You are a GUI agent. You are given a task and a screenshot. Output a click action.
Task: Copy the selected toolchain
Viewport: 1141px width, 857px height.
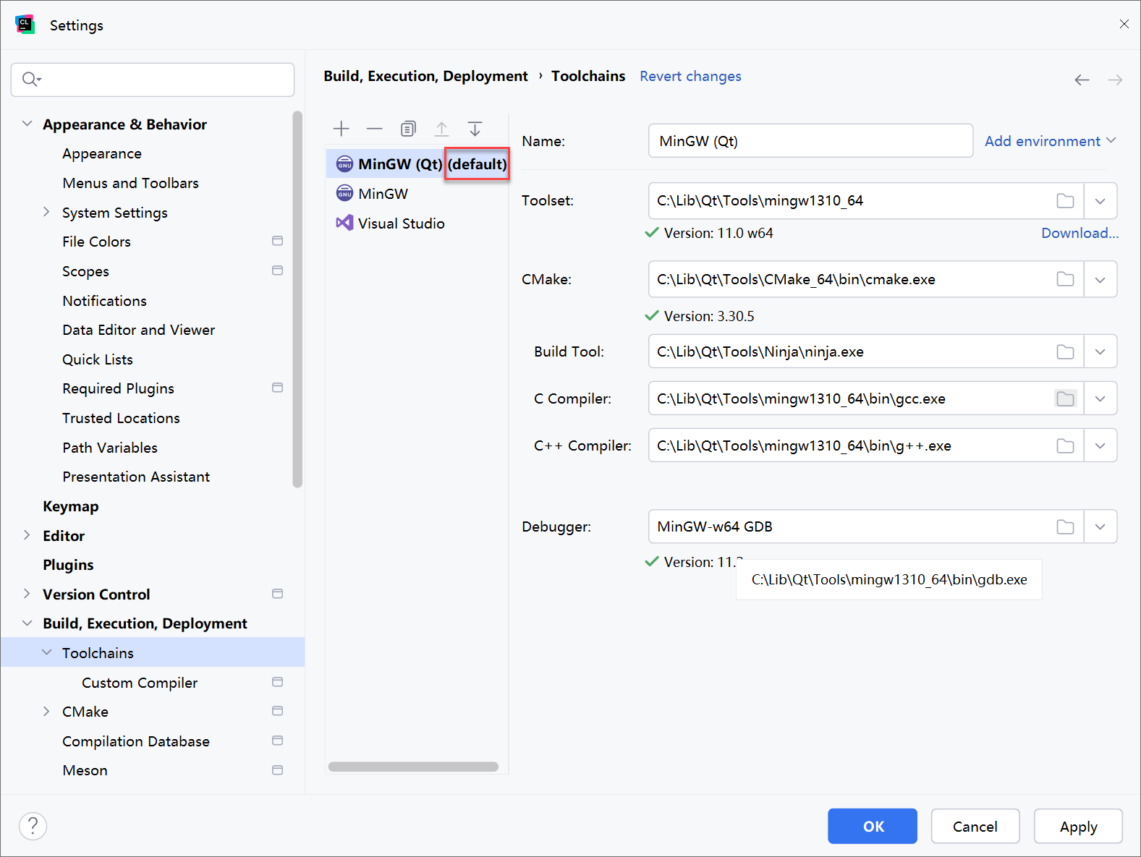408,129
